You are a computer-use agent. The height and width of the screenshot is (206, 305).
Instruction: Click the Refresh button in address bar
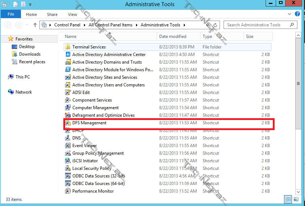(215, 25)
